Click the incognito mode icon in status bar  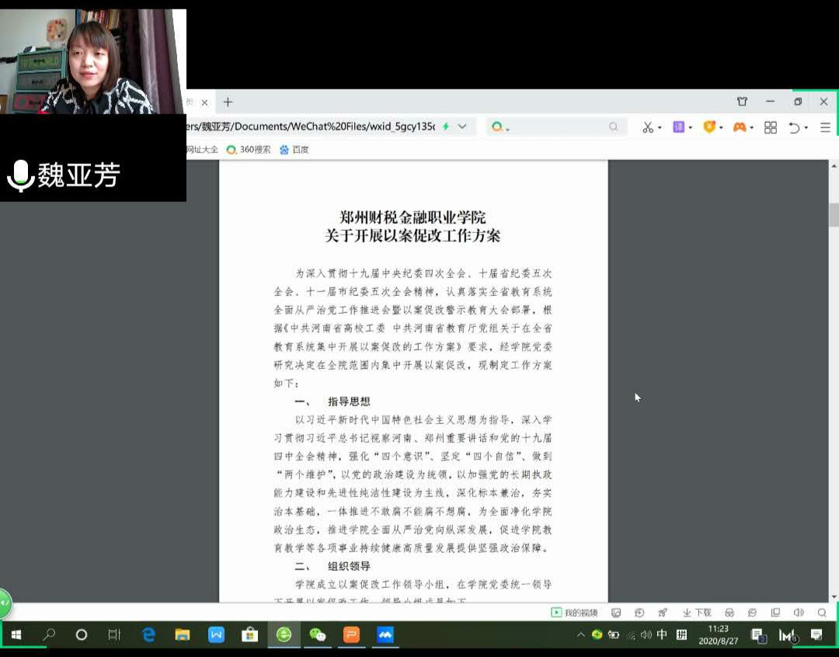729,613
